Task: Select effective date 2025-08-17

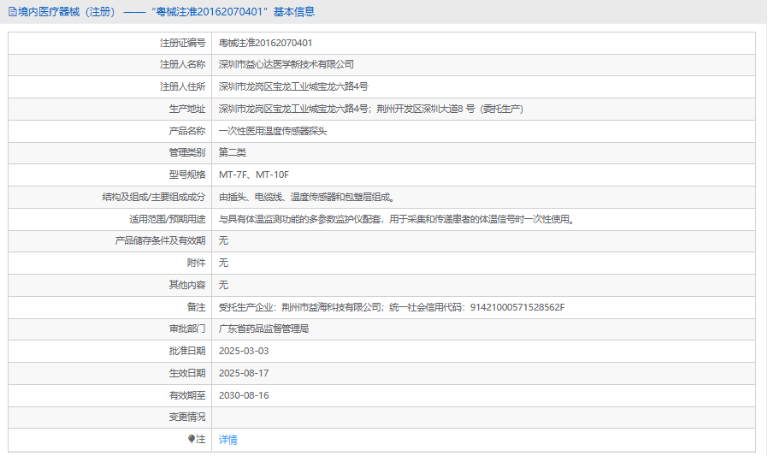Action: (244, 373)
